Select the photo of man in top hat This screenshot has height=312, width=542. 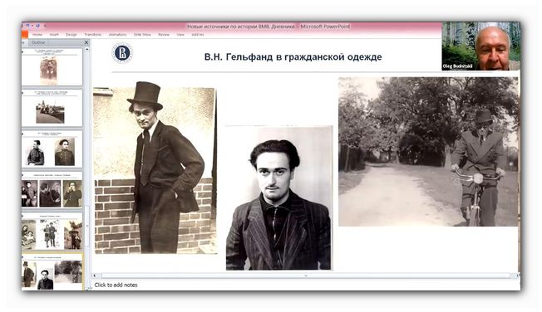[x=155, y=168]
